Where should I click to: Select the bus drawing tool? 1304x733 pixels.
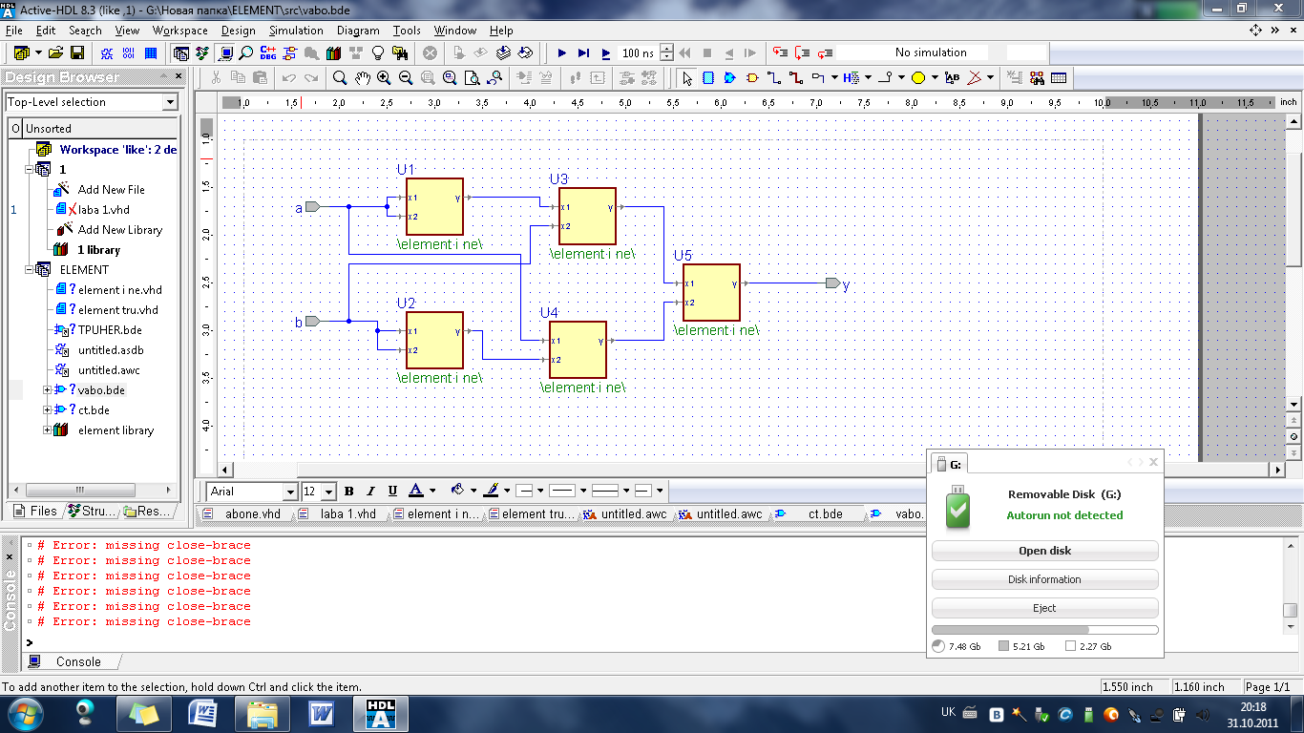(x=795, y=77)
